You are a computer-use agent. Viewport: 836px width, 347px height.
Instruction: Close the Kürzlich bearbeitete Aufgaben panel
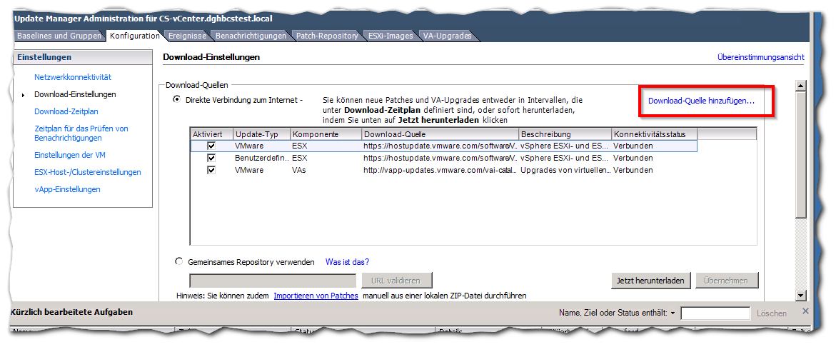click(x=806, y=312)
